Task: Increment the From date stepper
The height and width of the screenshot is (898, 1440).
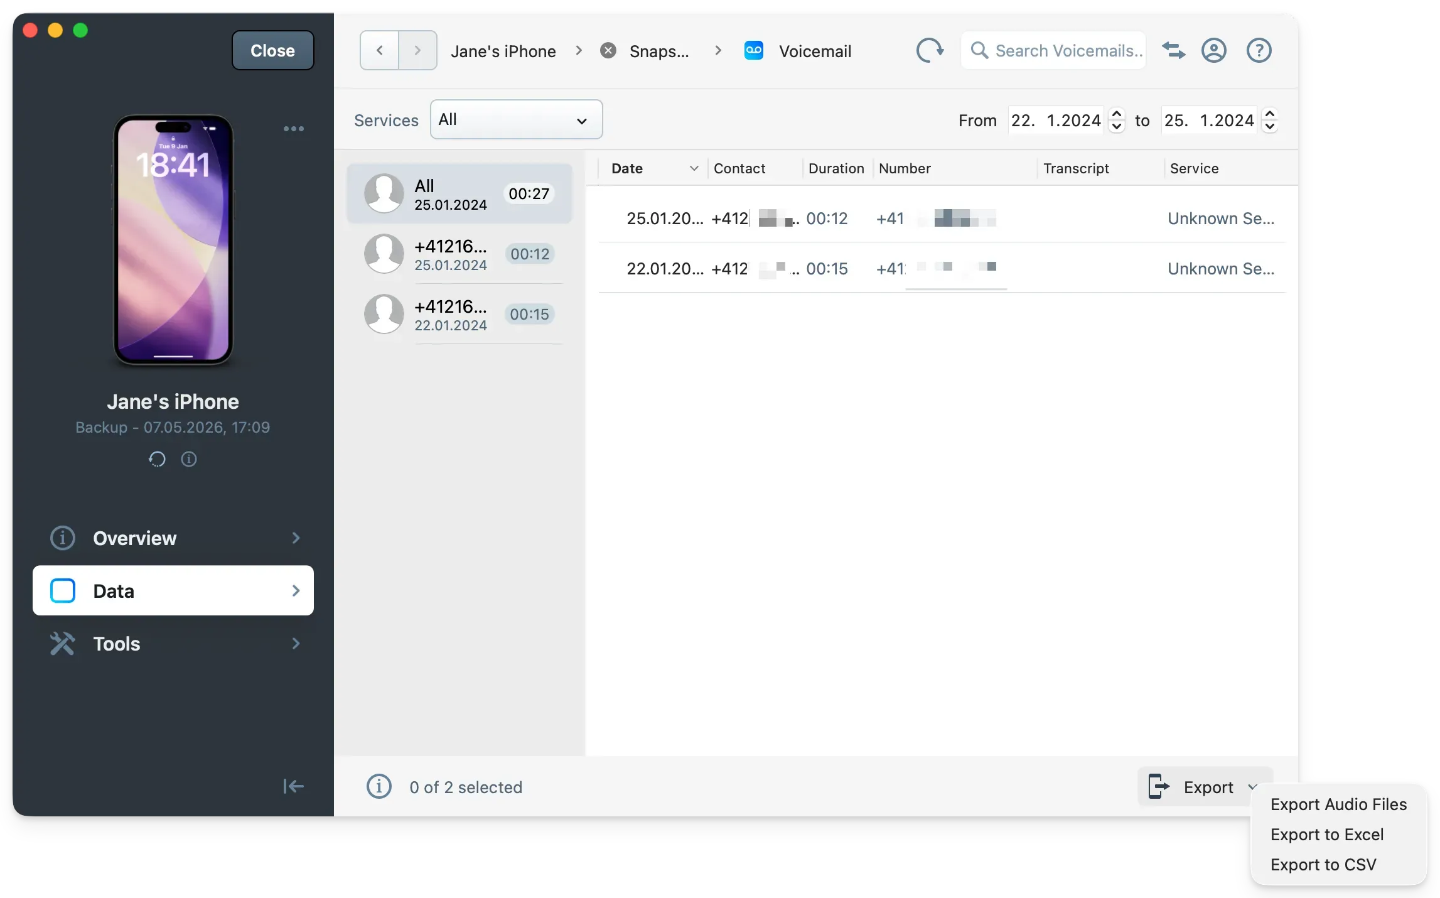Action: click(1116, 114)
